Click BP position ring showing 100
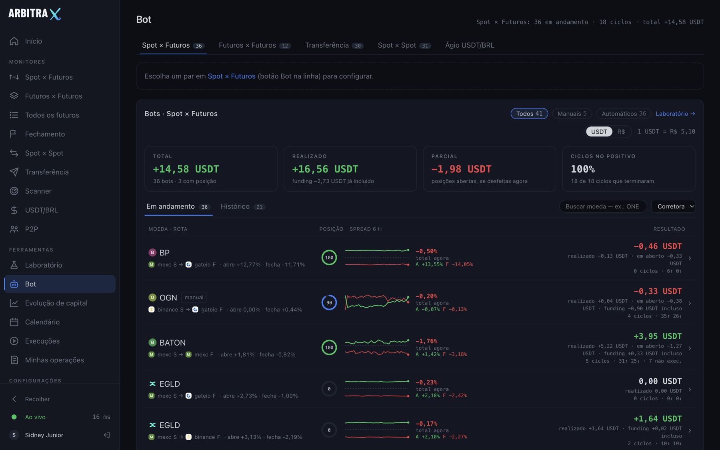Screen dimensions: 720x450 click(x=329, y=258)
